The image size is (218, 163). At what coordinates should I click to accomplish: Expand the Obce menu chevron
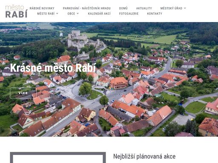78,14
